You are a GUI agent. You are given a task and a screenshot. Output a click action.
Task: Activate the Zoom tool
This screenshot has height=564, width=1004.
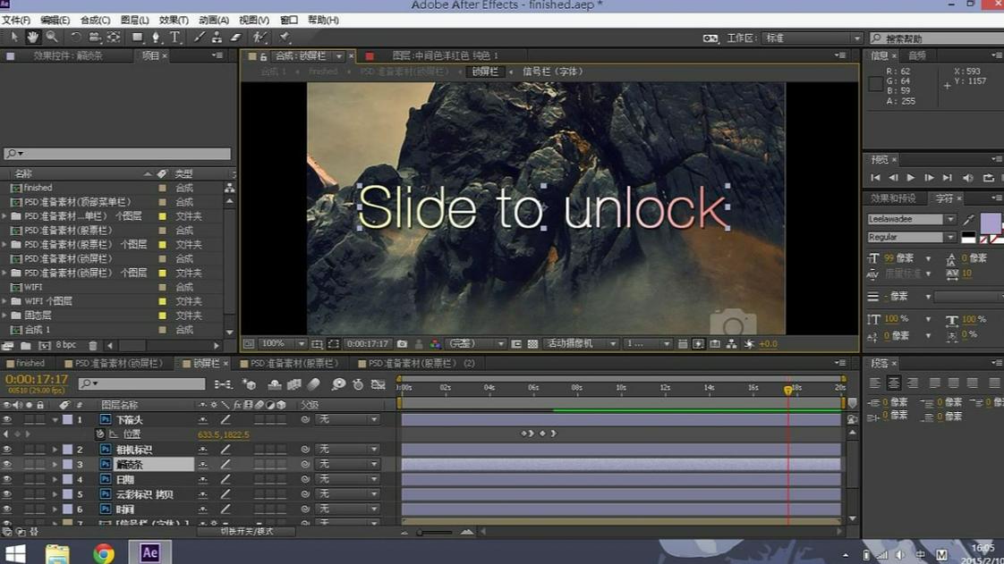(51, 37)
